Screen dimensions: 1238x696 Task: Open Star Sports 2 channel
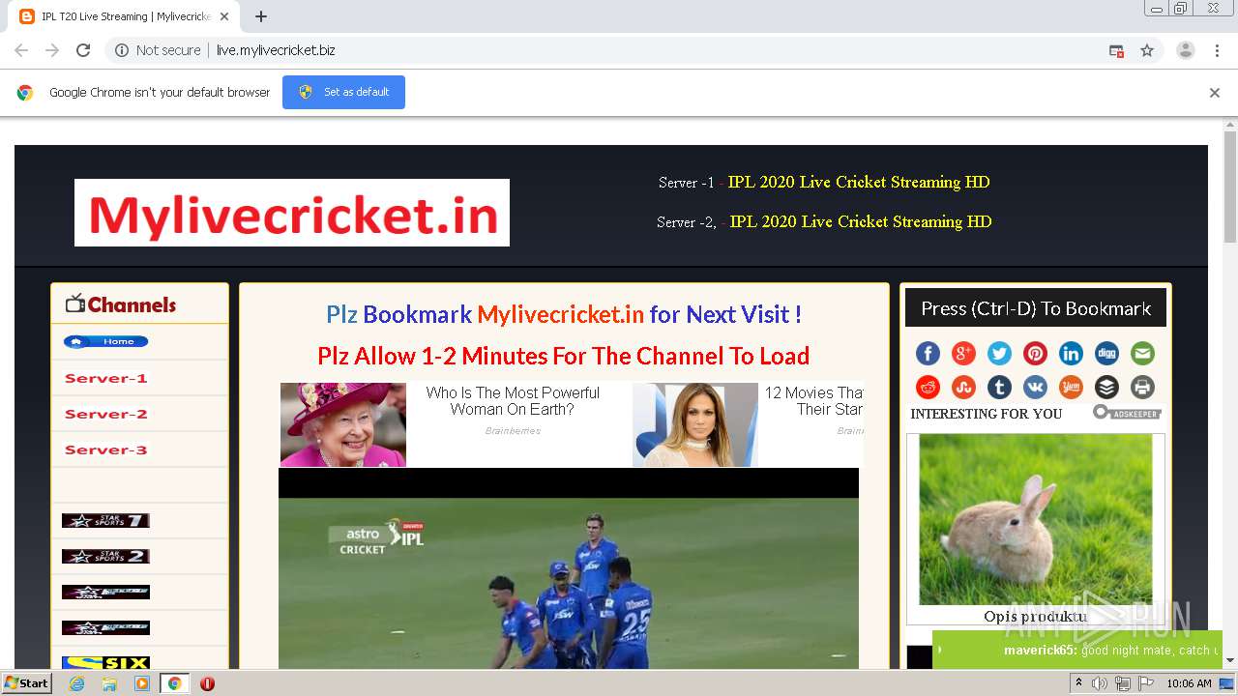[x=105, y=556]
